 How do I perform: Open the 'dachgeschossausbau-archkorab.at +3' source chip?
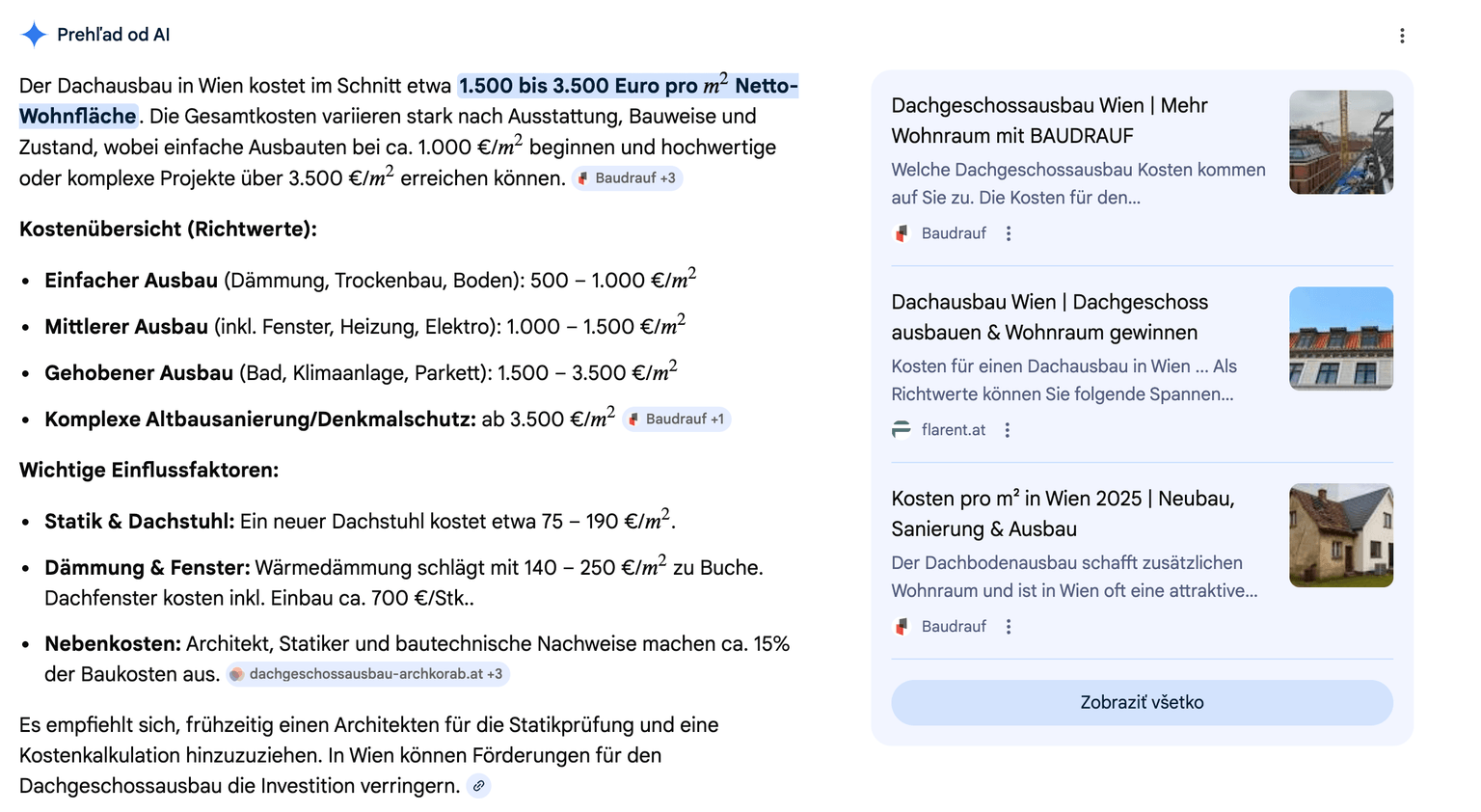pyautogui.click(x=367, y=674)
